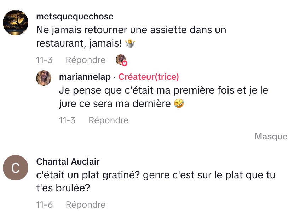Reply to mariannelap's comment
Image resolution: width=288 pixels, height=214 pixels.
(108, 120)
